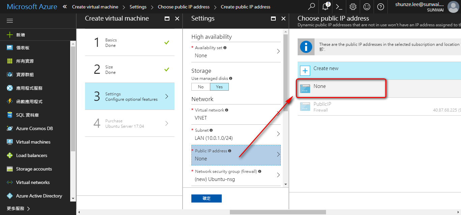Click the green plus New icon
The width and height of the screenshot is (461, 215).
10,35
